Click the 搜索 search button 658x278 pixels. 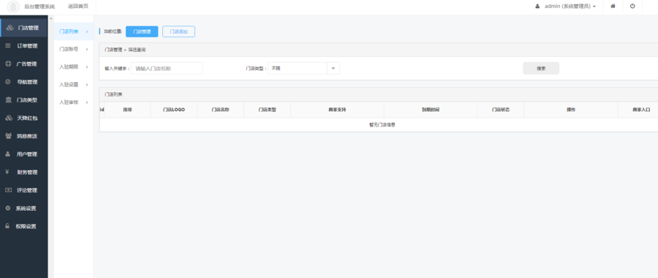(541, 68)
